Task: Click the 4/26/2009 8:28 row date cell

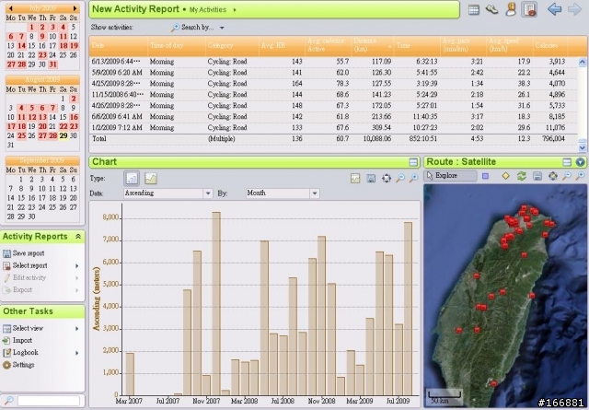Action: pyautogui.click(x=116, y=106)
